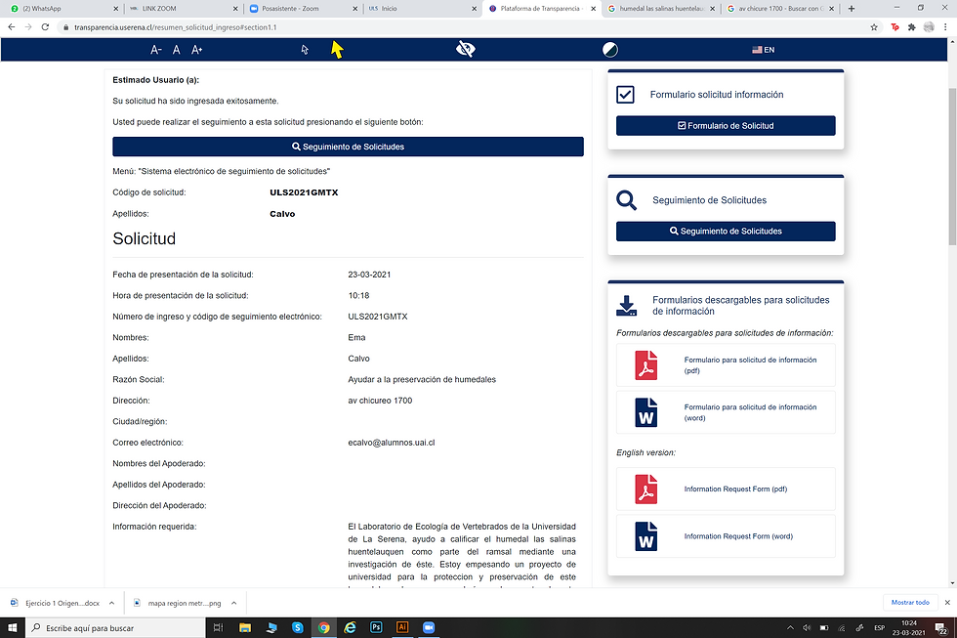Open Task View on the taskbar
This screenshot has width=957, height=638.
click(218, 627)
